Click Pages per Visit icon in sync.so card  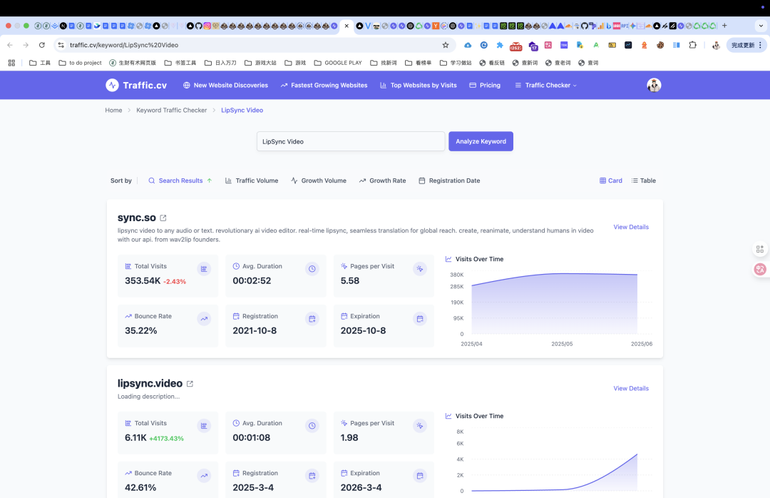click(x=420, y=269)
